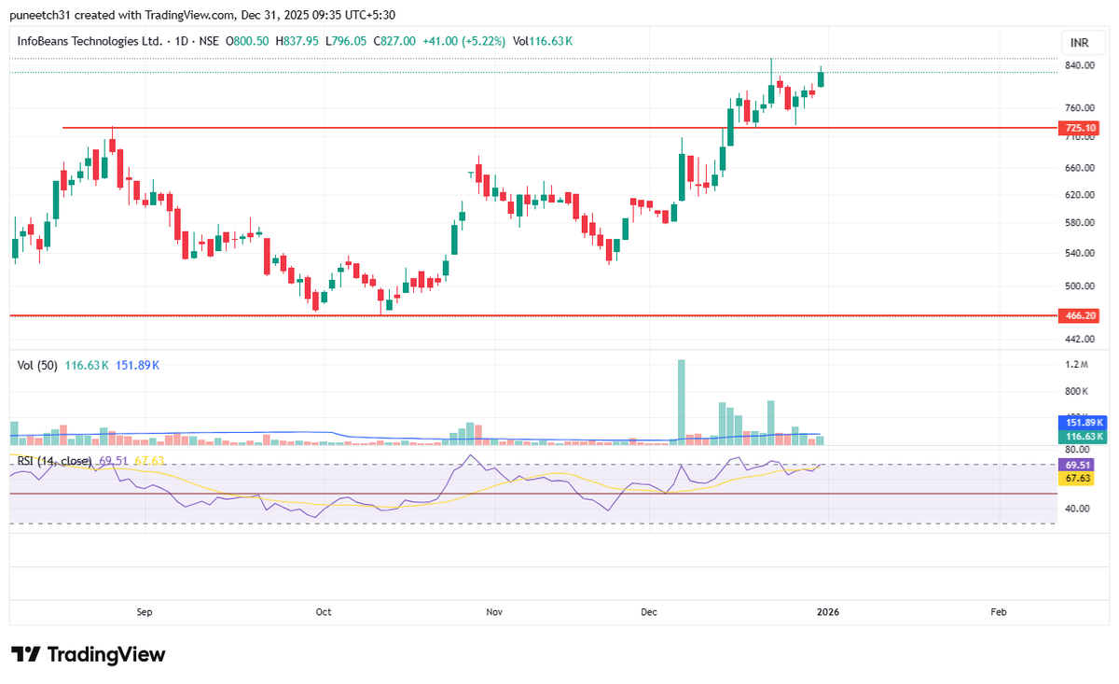Select the red 725.10 price label
This screenshot has height=684, width=1119.
[x=1079, y=128]
